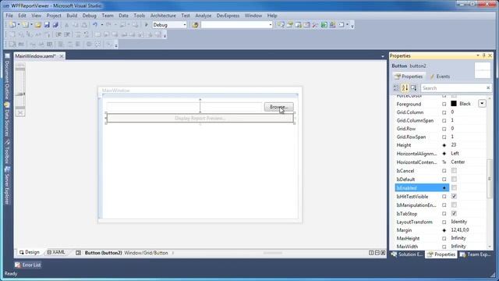The width and height of the screenshot is (499, 281).
Task: Click the Save floppy disk icon
Action: (x=47, y=24)
